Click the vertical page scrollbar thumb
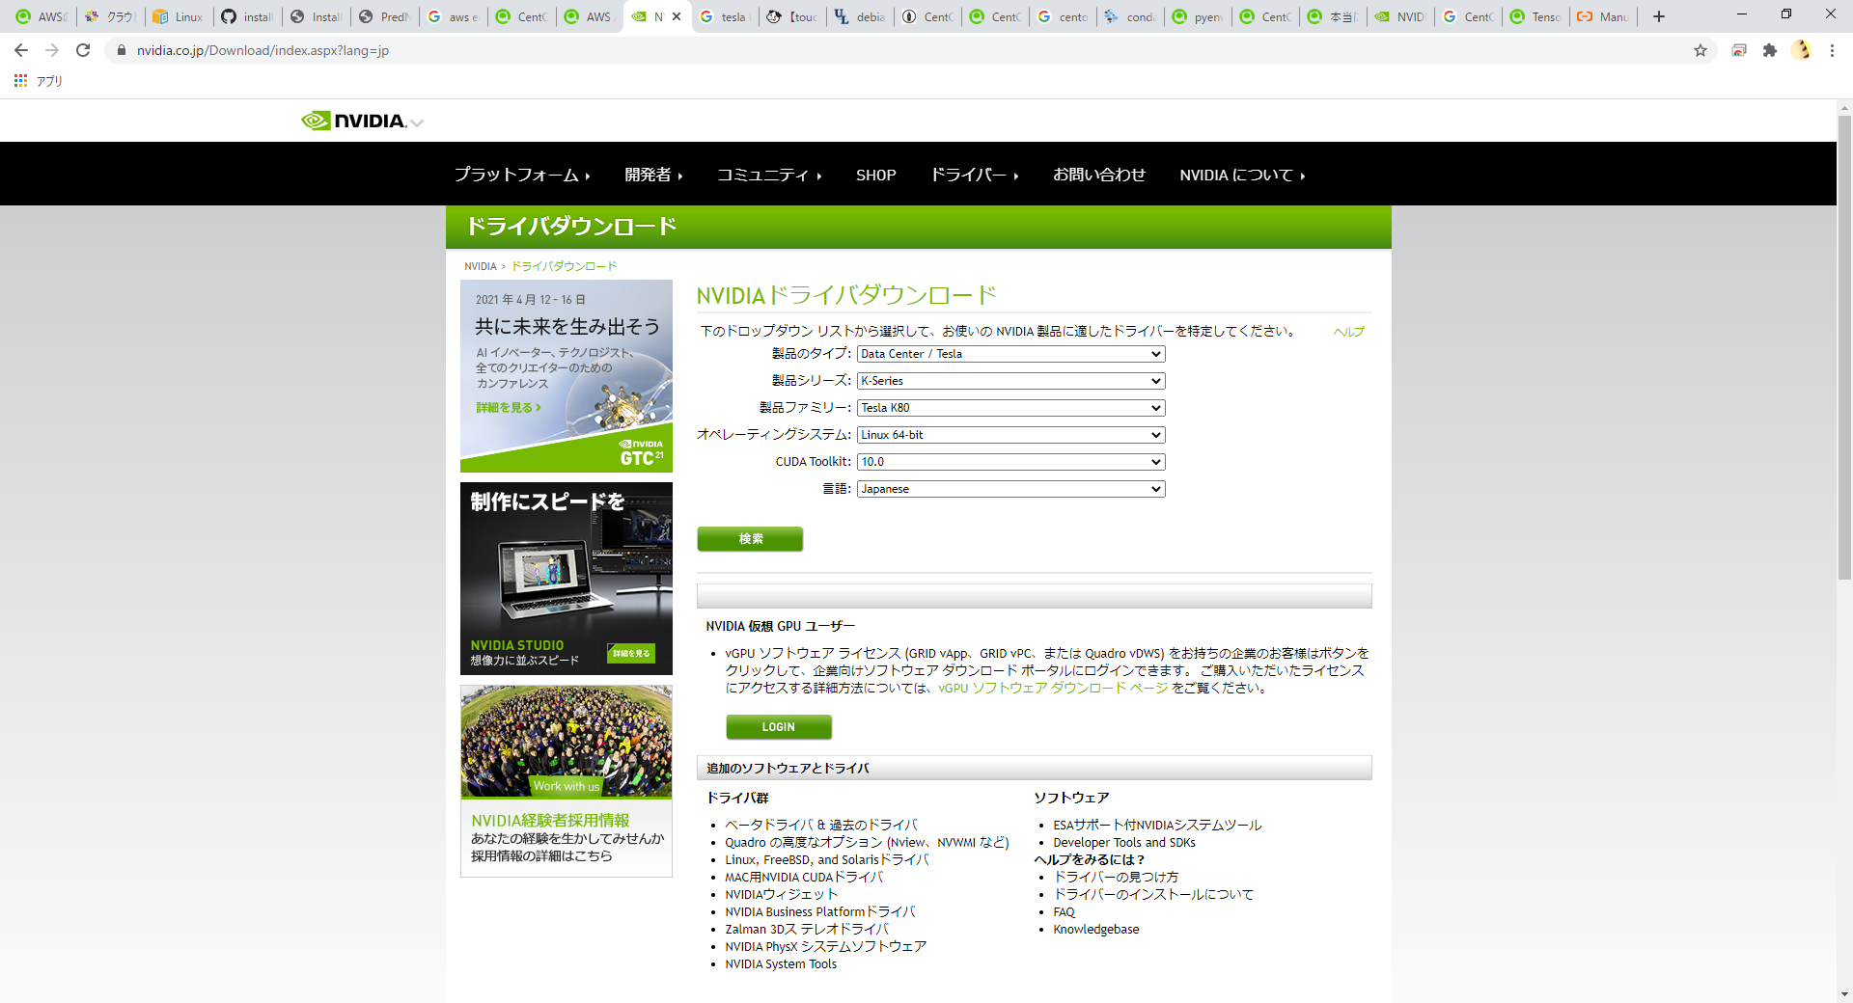1853x1003 pixels. coord(1844,347)
